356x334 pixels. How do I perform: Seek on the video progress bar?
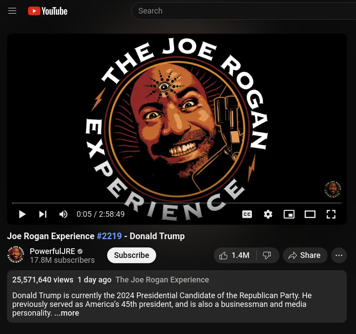pyautogui.click(x=177, y=203)
